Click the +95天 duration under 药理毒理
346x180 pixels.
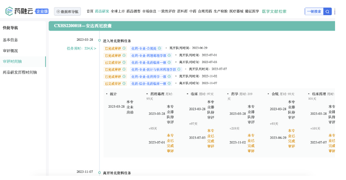pyautogui.click(x=153, y=128)
